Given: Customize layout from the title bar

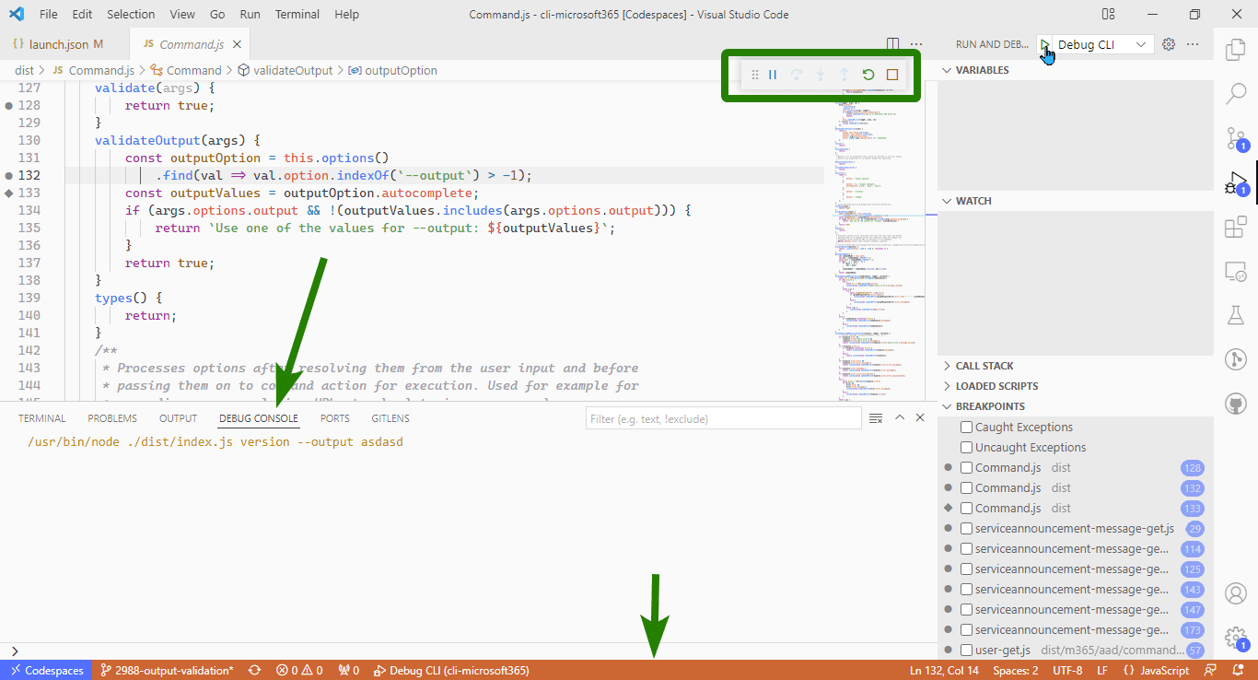Looking at the screenshot, I should 1109,15.
